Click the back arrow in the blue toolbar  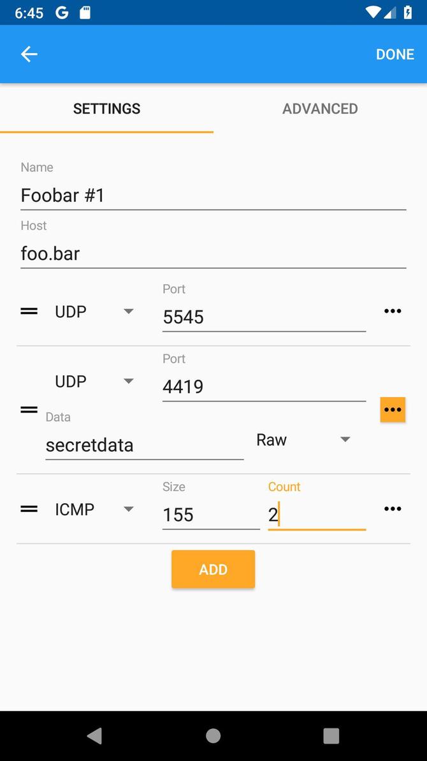tap(29, 54)
